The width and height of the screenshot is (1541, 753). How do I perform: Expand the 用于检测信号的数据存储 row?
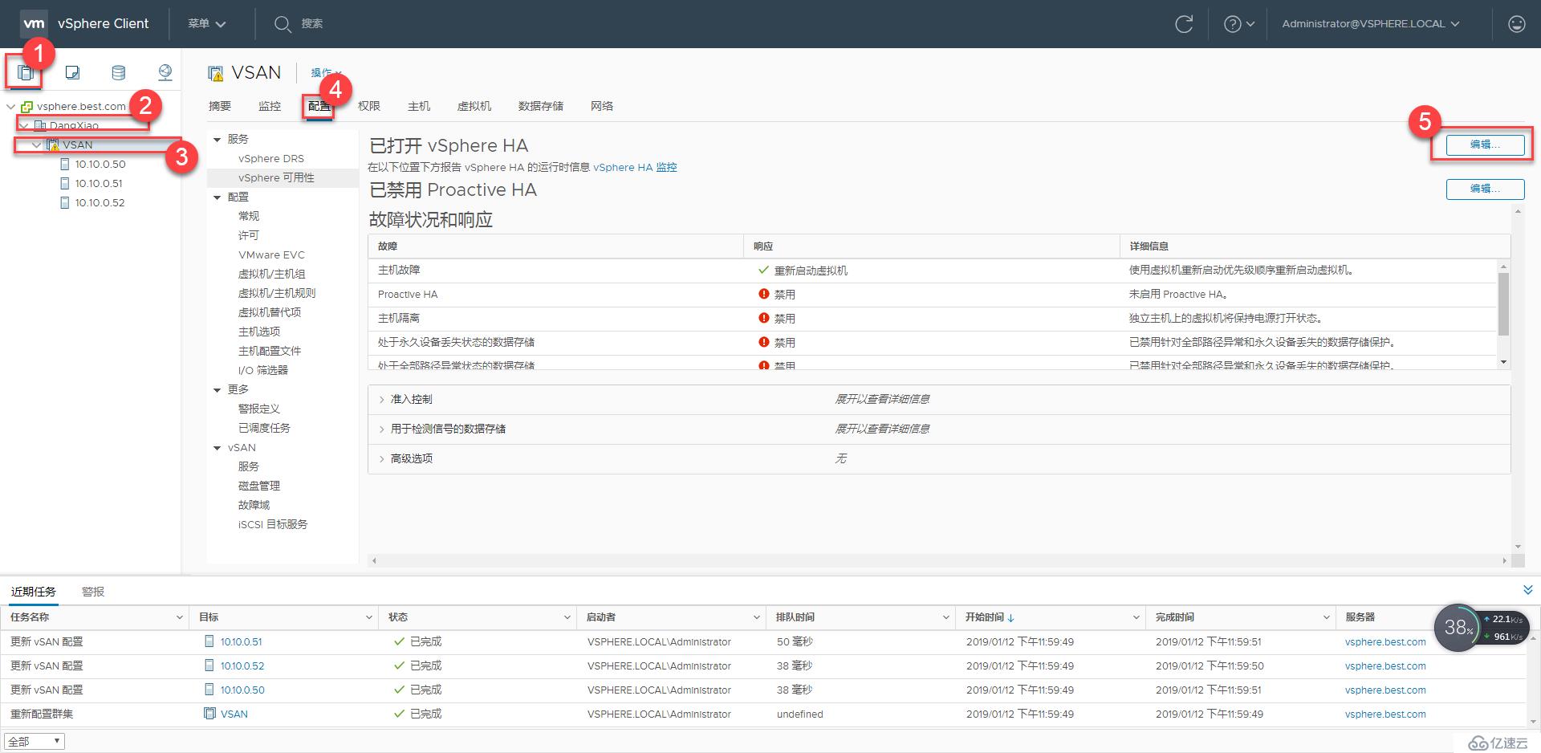click(x=381, y=429)
